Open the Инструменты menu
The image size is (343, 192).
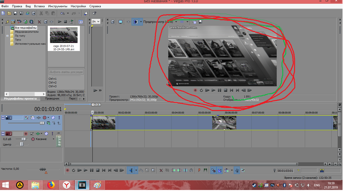(58, 6)
